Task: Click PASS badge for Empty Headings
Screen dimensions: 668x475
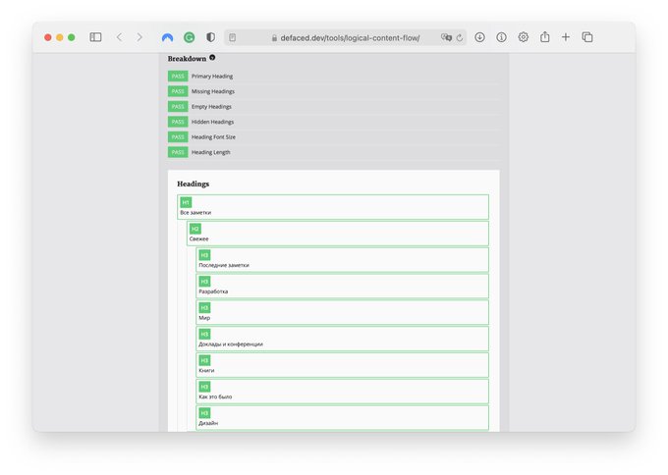Action: pos(178,107)
